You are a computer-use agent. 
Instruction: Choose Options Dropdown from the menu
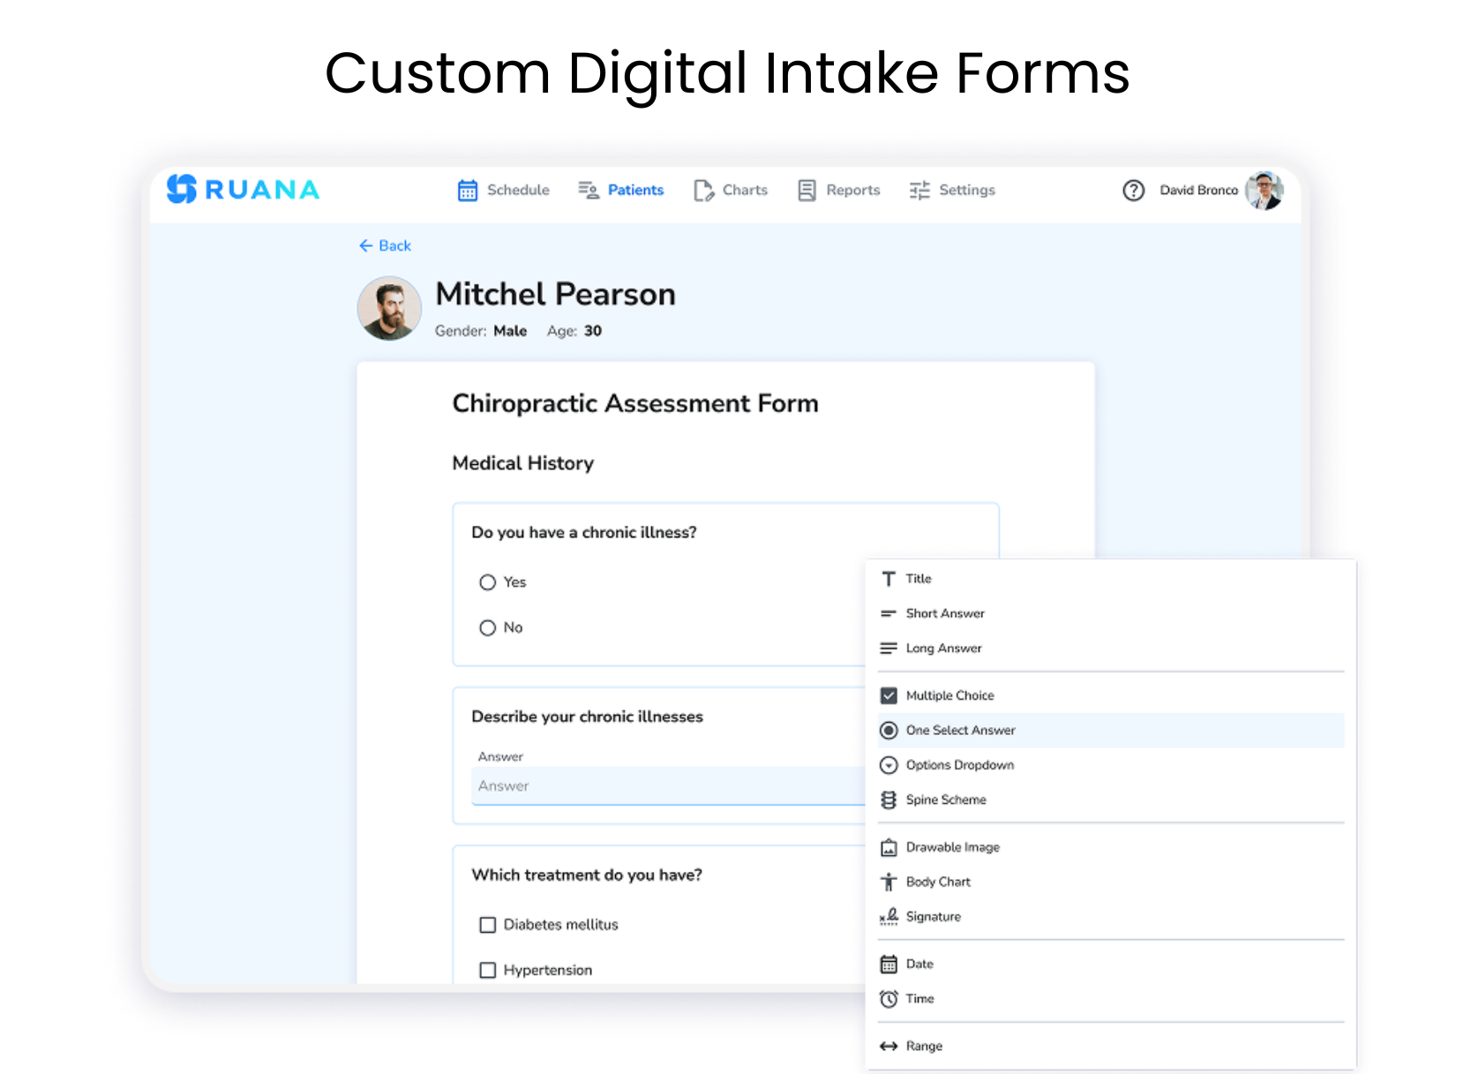(1110, 765)
